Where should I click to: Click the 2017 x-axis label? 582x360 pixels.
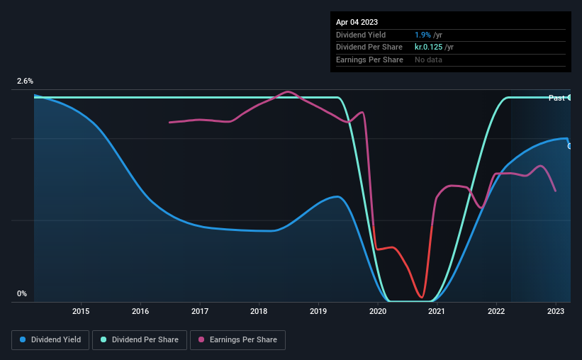tap(200, 311)
